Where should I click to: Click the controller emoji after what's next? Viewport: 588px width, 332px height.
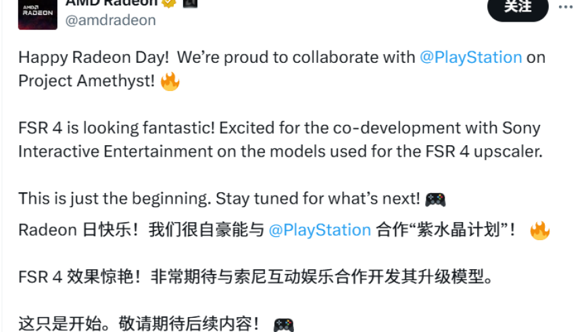tap(435, 199)
